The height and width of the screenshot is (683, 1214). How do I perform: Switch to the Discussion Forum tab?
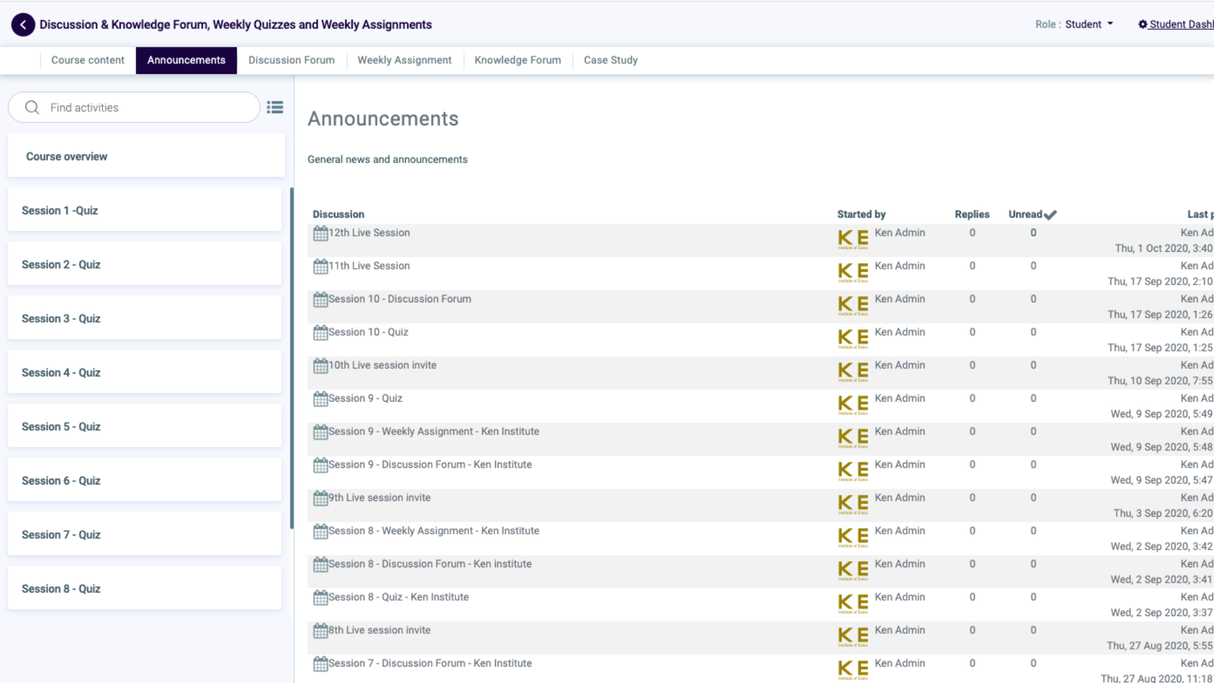pyautogui.click(x=291, y=60)
